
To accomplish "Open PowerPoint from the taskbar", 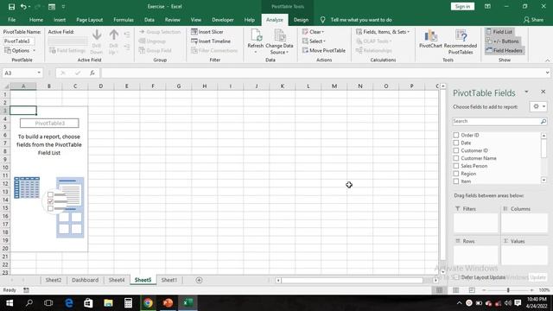I will point(168,303).
